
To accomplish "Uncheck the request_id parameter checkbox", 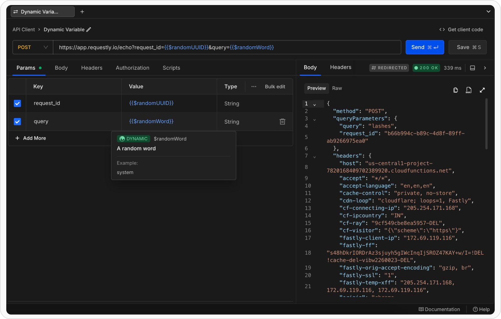I will pos(17,103).
